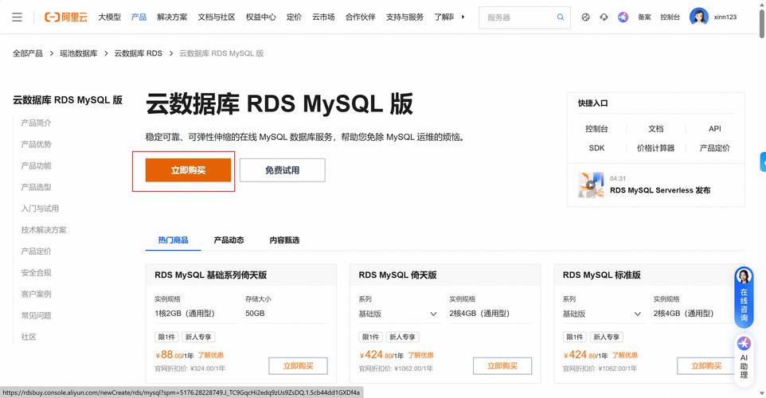Go to 云数据库 RDS breadcrumb
The image size is (766, 398).
[x=139, y=53]
